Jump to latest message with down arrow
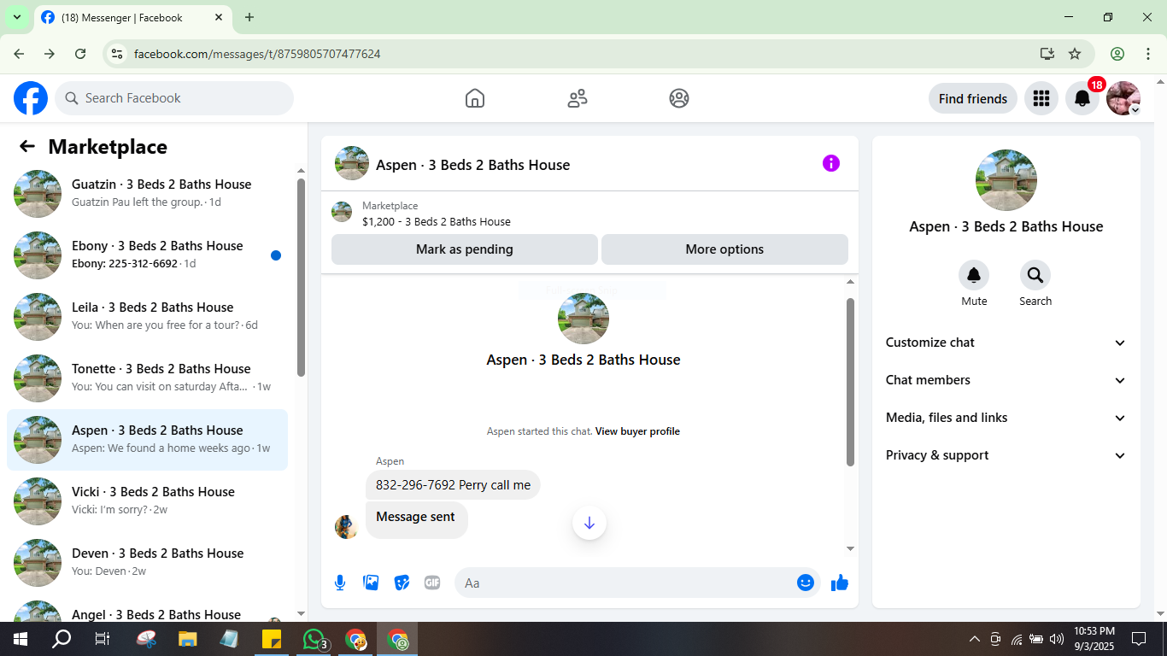 coord(589,523)
